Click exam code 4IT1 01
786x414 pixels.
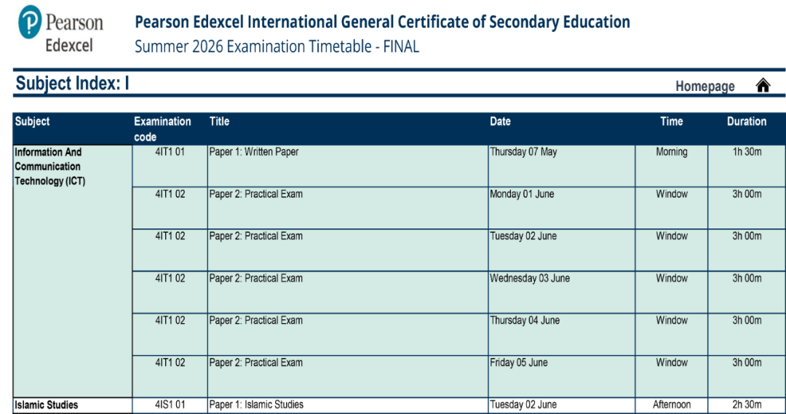point(170,152)
